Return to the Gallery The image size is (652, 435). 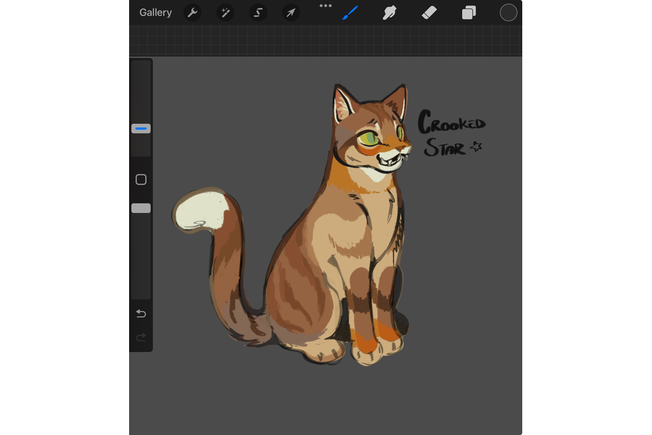[155, 13]
